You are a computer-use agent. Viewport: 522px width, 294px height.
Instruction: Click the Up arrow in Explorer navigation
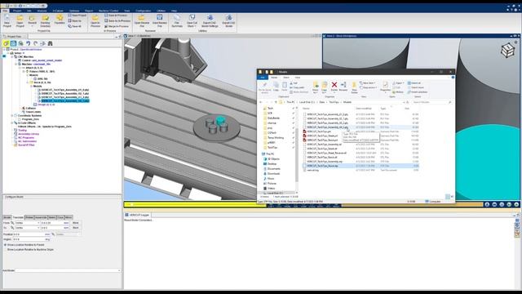(276, 102)
